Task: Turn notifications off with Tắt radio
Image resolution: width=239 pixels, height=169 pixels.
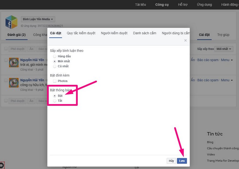Action: pos(55,101)
